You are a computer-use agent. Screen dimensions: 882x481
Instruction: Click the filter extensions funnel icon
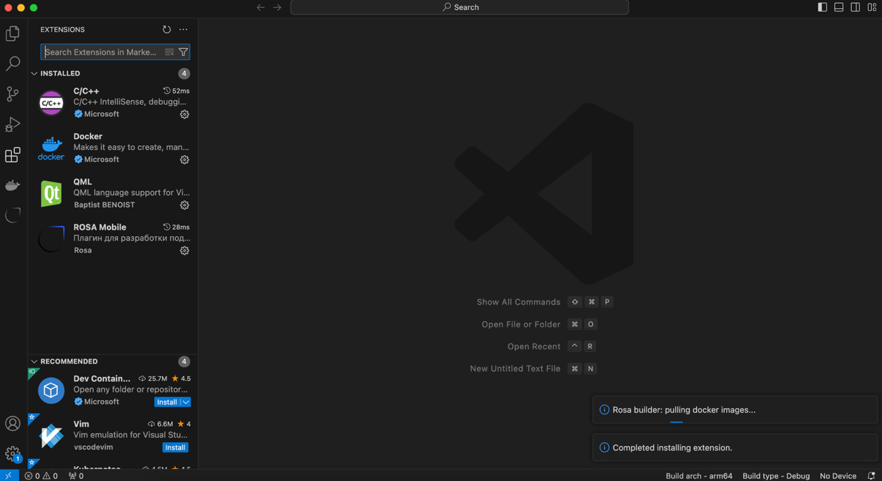pyautogui.click(x=183, y=52)
